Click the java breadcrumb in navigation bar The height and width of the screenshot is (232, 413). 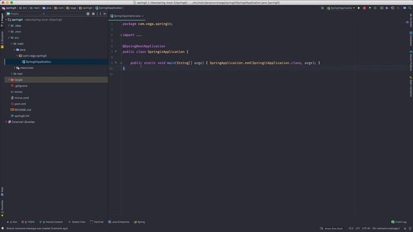(x=47, y=8)
